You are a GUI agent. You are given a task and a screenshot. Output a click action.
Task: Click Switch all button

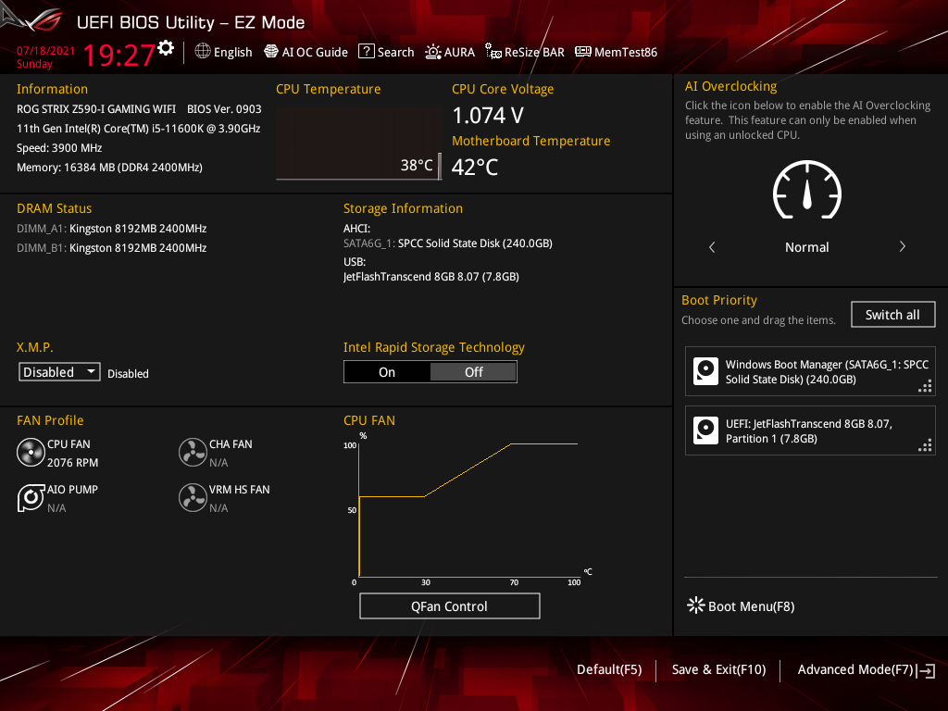[x=892, y=315]
